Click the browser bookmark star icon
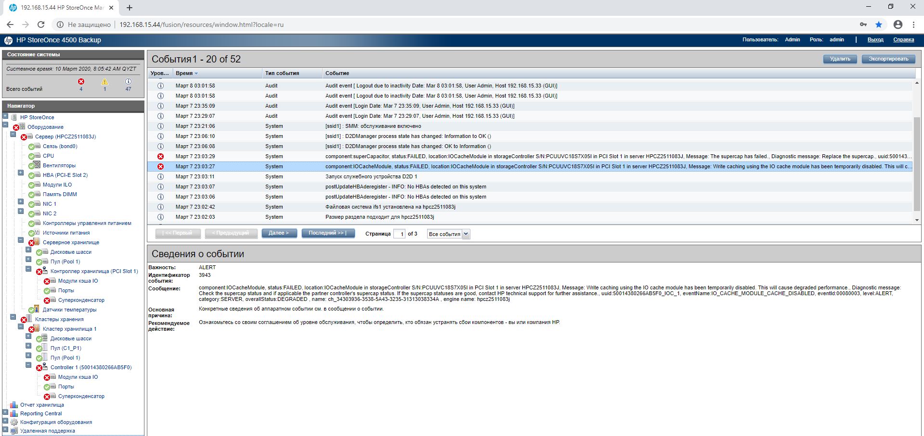The image size is (924, 436). pyautogui.click(x=879, y=25)
